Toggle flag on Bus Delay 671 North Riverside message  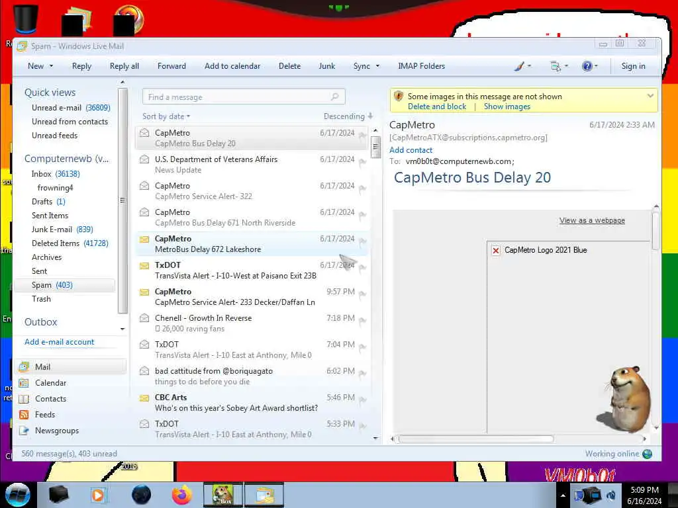tap(362, 215)
